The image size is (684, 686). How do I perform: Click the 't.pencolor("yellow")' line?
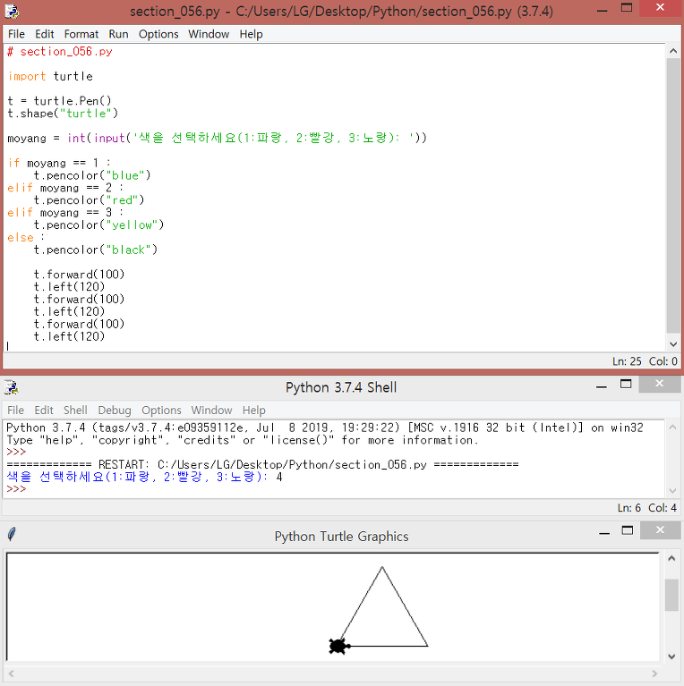(99, 224)
